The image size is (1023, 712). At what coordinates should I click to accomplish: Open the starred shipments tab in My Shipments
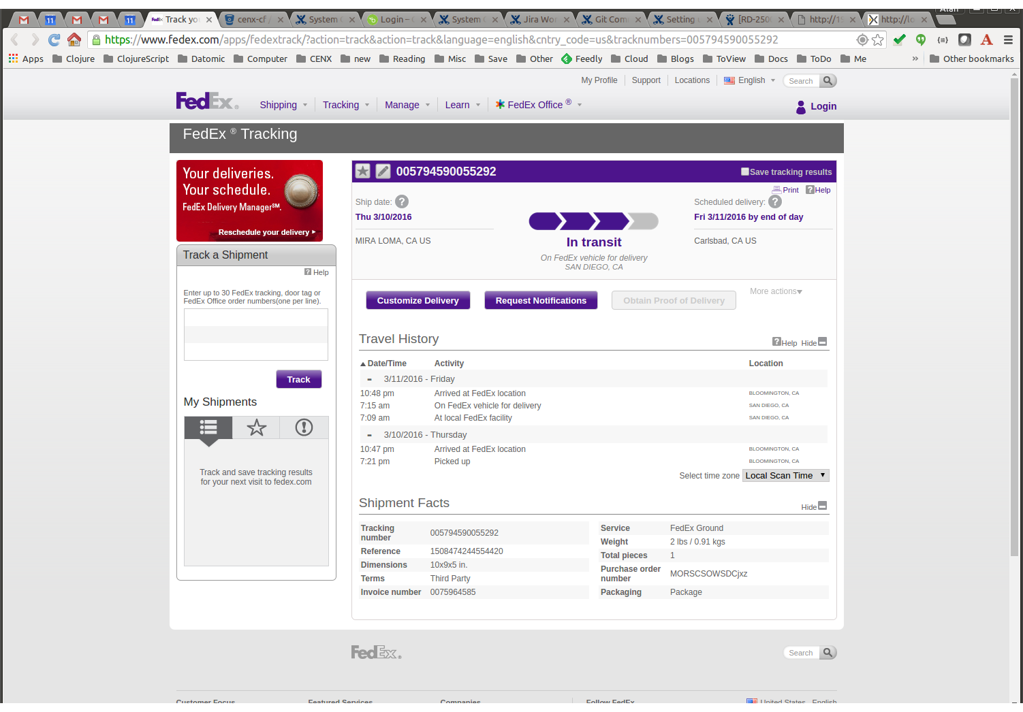coord(257,427)
